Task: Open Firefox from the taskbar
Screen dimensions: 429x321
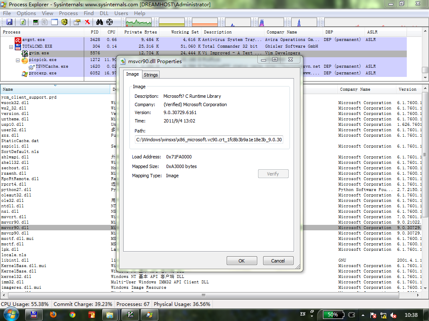Action: coord(53,315)
